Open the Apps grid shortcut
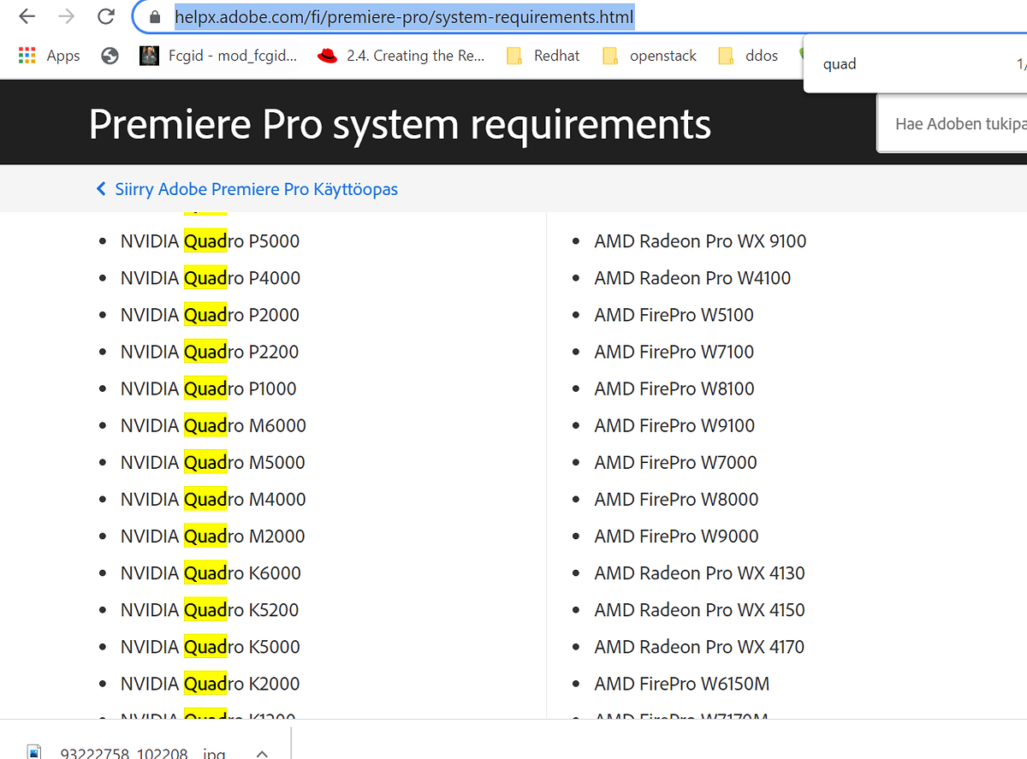The width and height of the screenshot is (1027, 759). click(50, 56)
